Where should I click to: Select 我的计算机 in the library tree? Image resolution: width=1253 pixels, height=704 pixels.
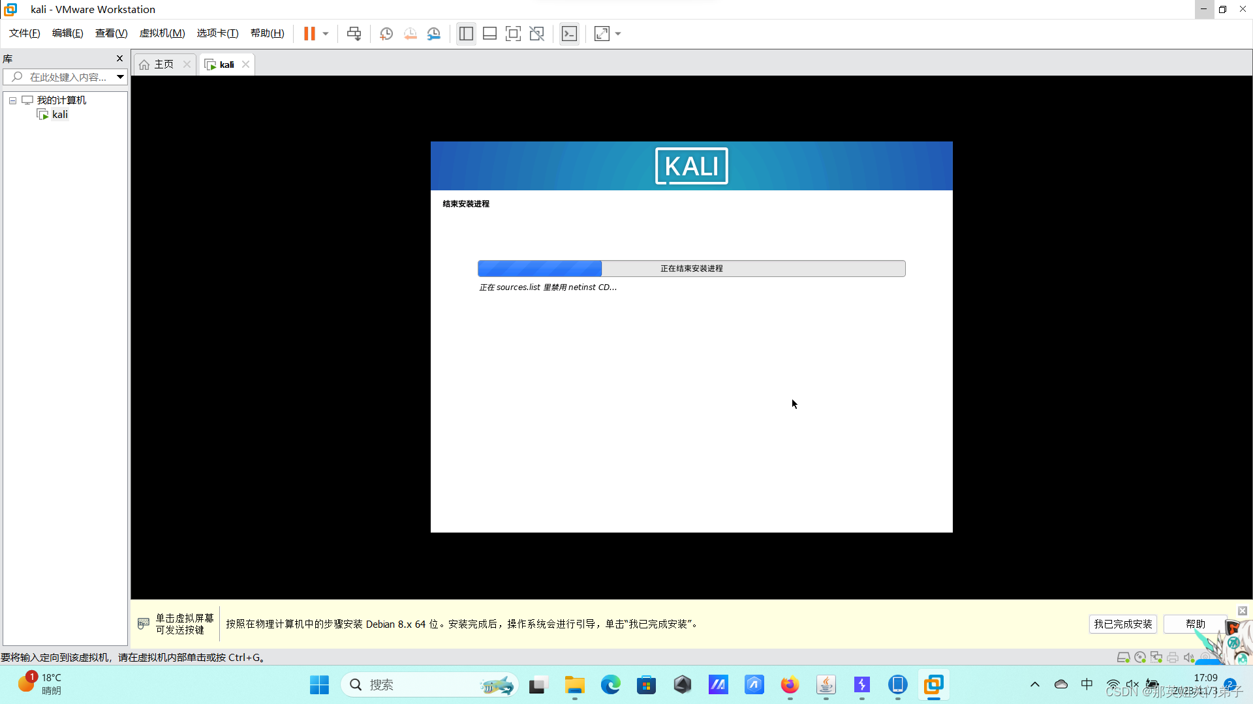(61, 100)
